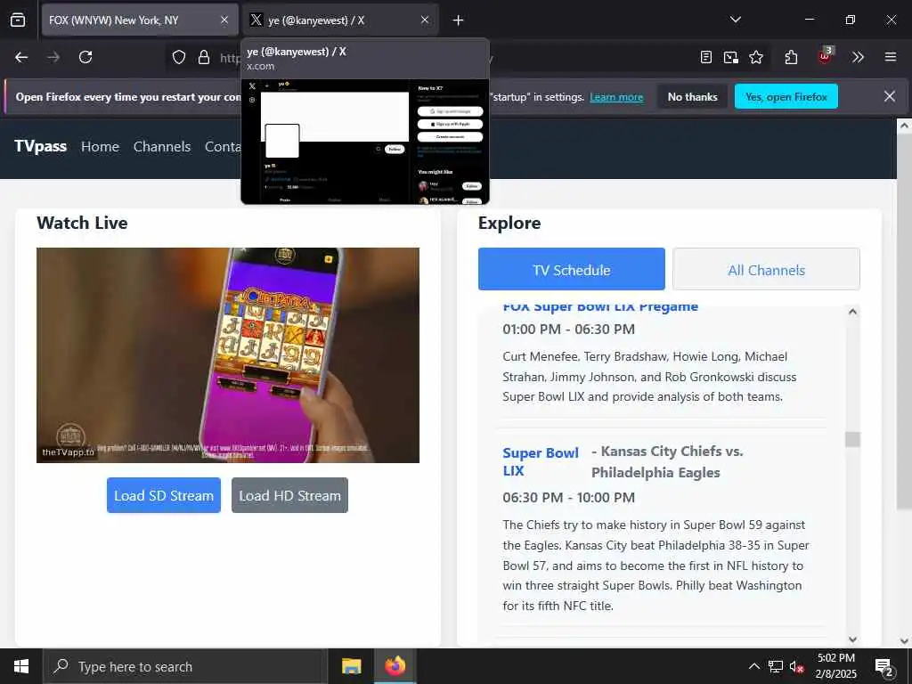Open the taskbar clock showing 5:02 PM
Viewport: 912px width, 684px height.
pyautogui.click(x=835, y=666)
